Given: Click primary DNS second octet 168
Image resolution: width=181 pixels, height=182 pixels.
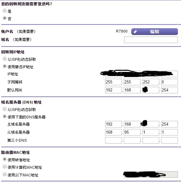Looking at the screenshot, I should click(x=132, y=124).
